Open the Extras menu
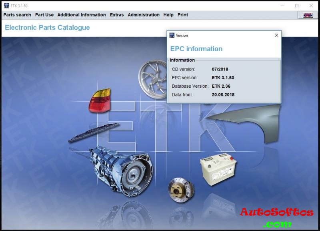320x231 pixels. (117, 15)
